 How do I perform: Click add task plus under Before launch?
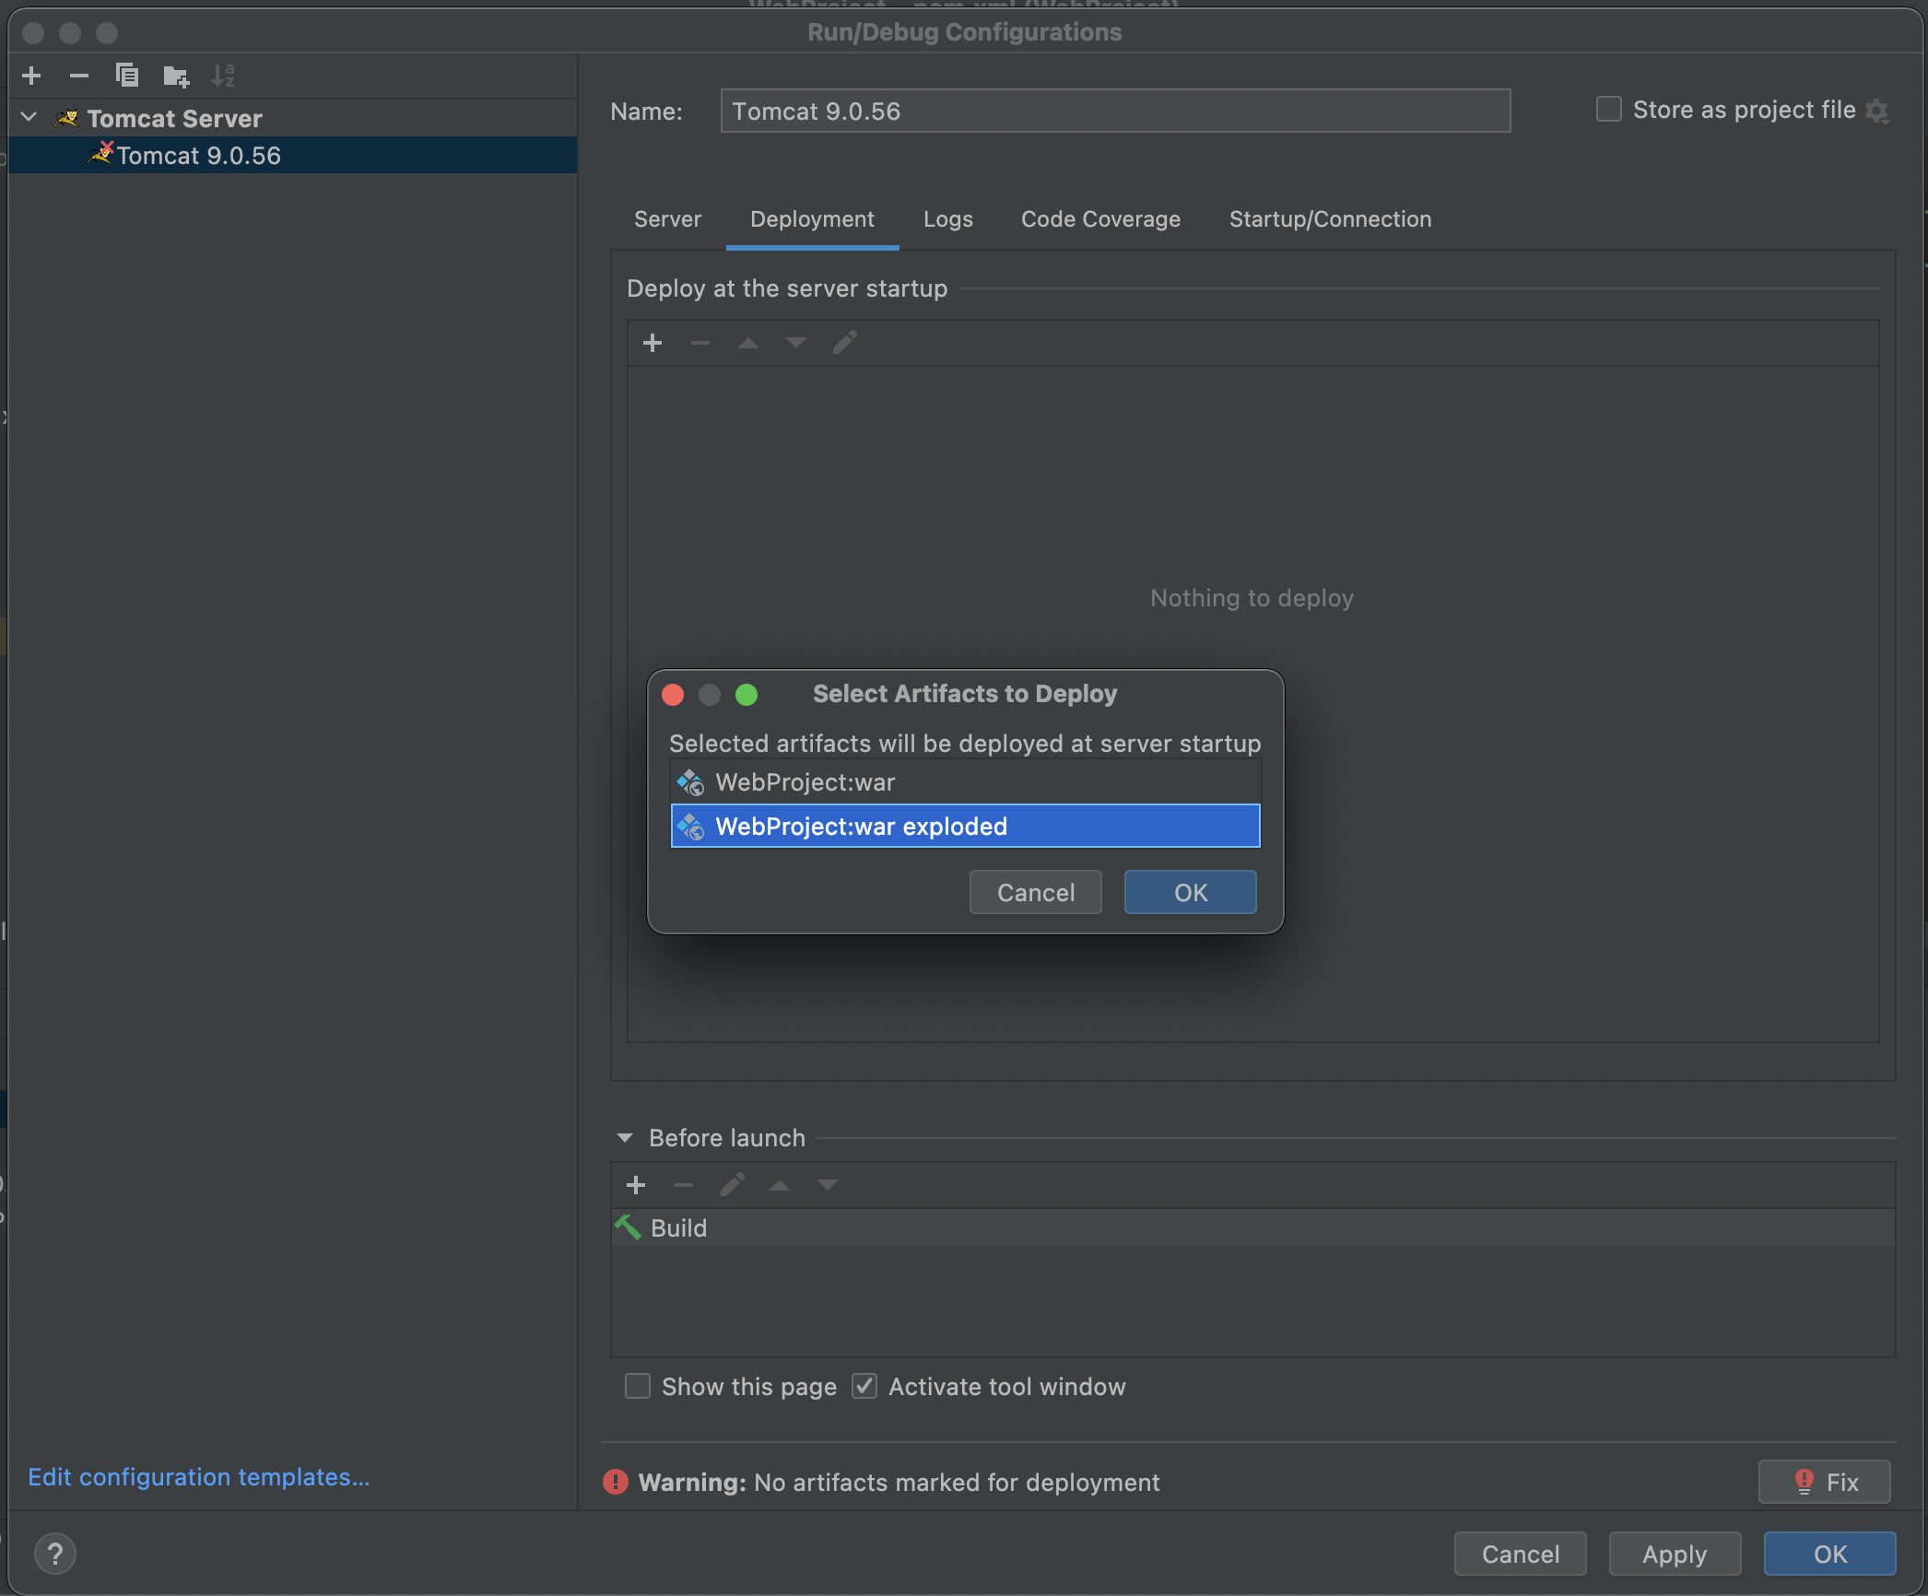(x=636, y=1185)
